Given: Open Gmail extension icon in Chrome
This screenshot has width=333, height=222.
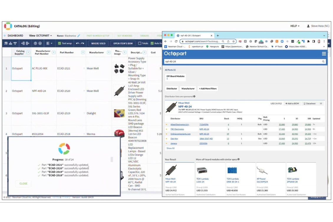Looking at the screenshot, I should pos(240,42).
